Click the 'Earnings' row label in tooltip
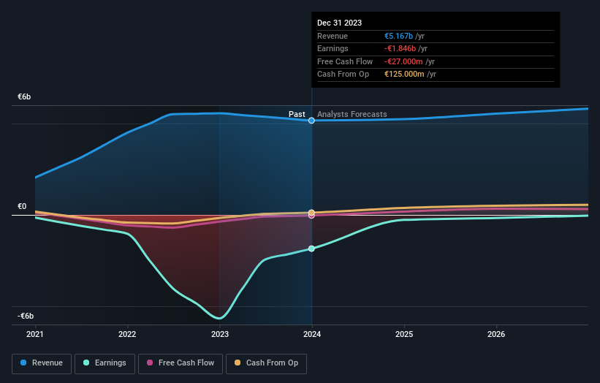This screenshot has width=600, height=383. (333, 48)
